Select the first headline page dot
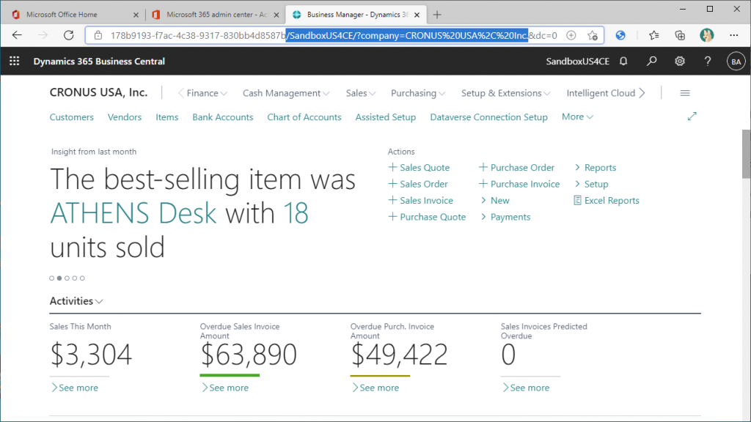The width and height of the screenshot is (751, 422). coord(52,278)
